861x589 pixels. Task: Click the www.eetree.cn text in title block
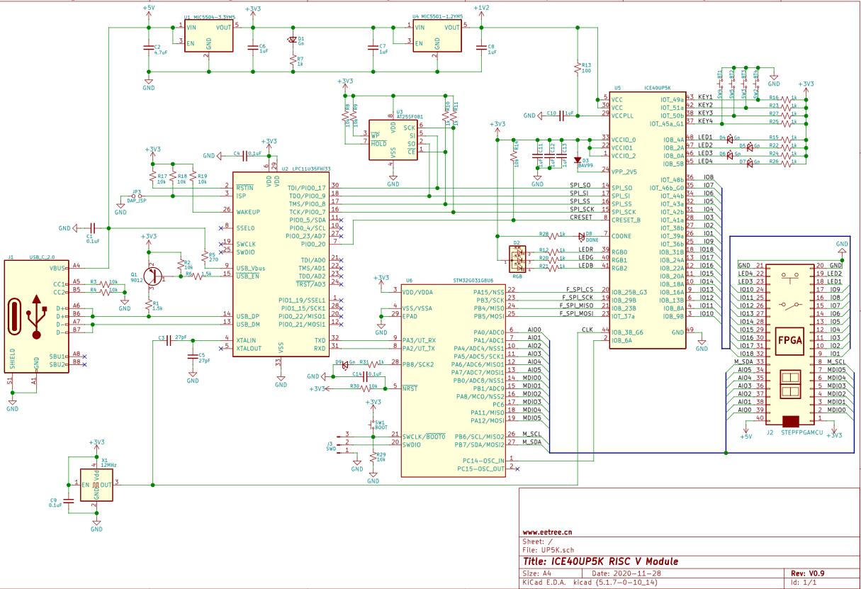pos(547,531)
